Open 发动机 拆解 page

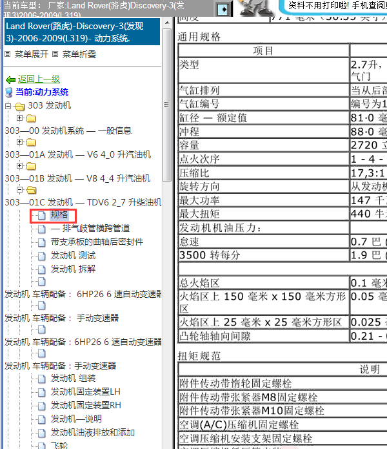tap(73, 269)
